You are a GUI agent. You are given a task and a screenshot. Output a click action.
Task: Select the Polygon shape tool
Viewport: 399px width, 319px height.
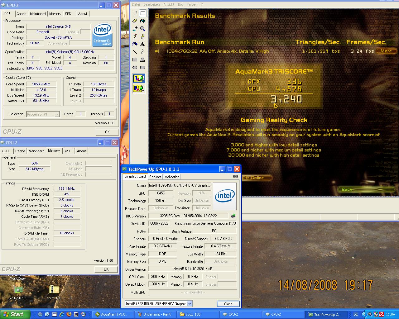click(143, 60)
